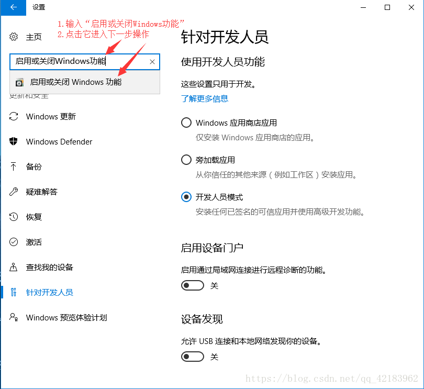Click the description 安装任何已签名的可信应用并使用高级开发功能。
This screenshot has height=389, width=424.
tap(280, 212)
